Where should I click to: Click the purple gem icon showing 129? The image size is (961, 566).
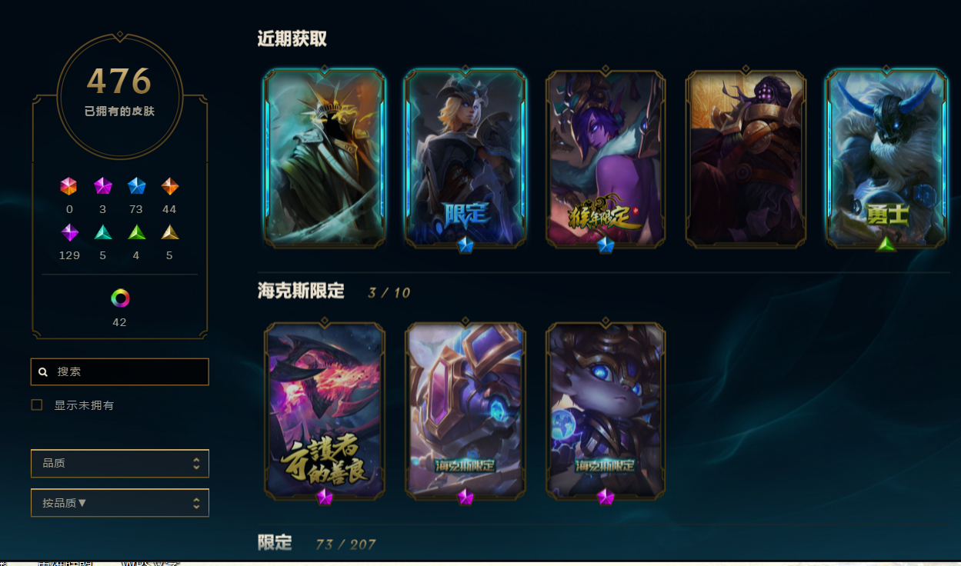coord(70,232)
